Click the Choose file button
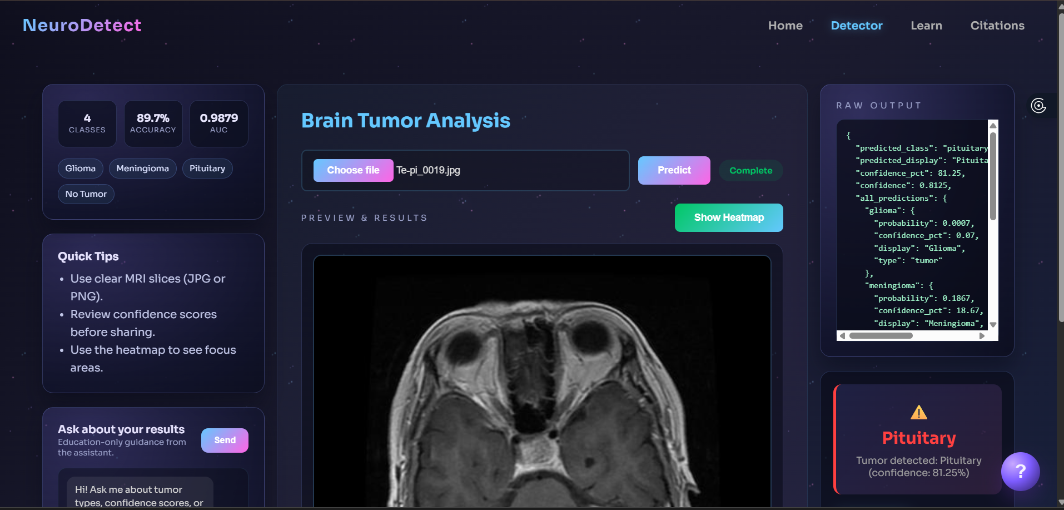Image resolution: width=1064 pixels, height=510 pixels. click(353, 170)
